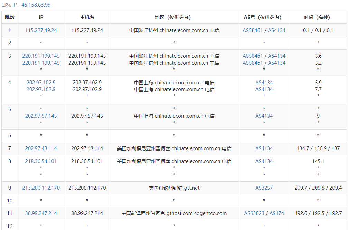348x230 pixels.
Task: Select hostname 115.227.49.24 in hop 1
Action: [x=87, y=30]
